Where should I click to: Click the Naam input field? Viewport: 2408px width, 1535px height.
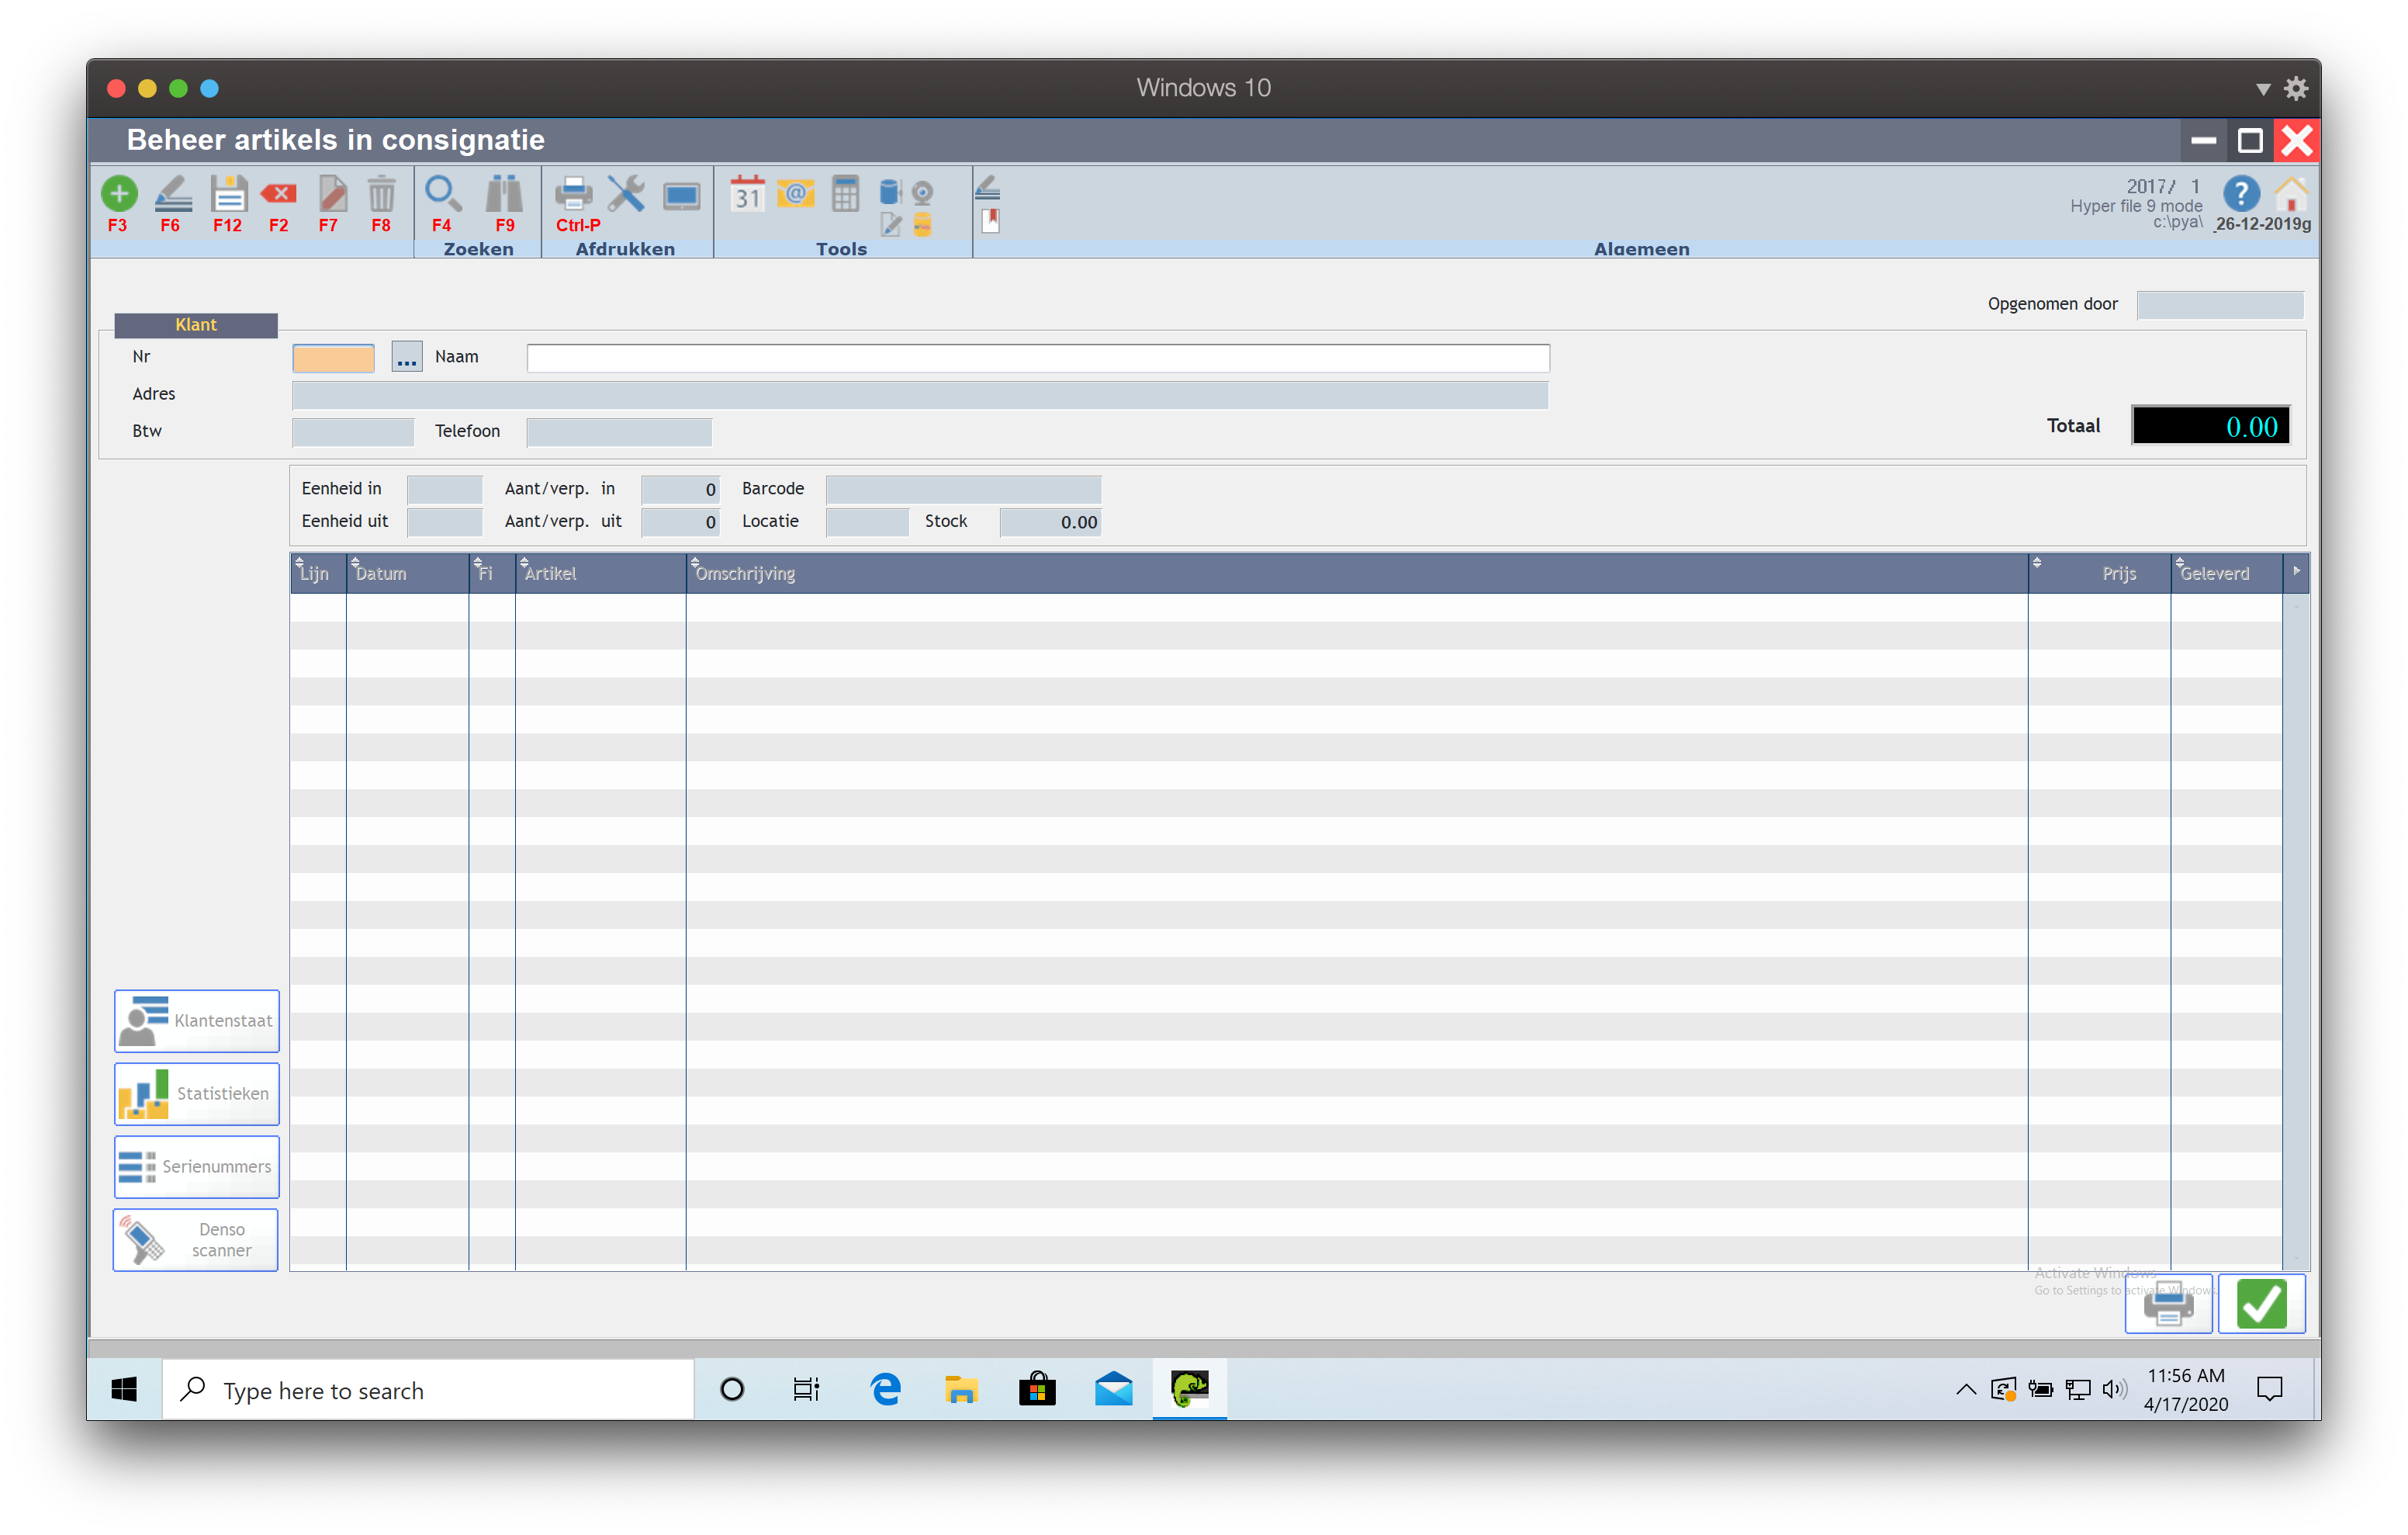pos(1037,359)
